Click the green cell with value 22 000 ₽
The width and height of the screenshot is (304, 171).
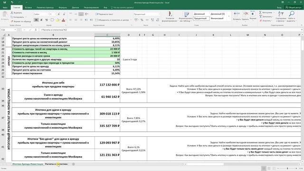[107, 49]
